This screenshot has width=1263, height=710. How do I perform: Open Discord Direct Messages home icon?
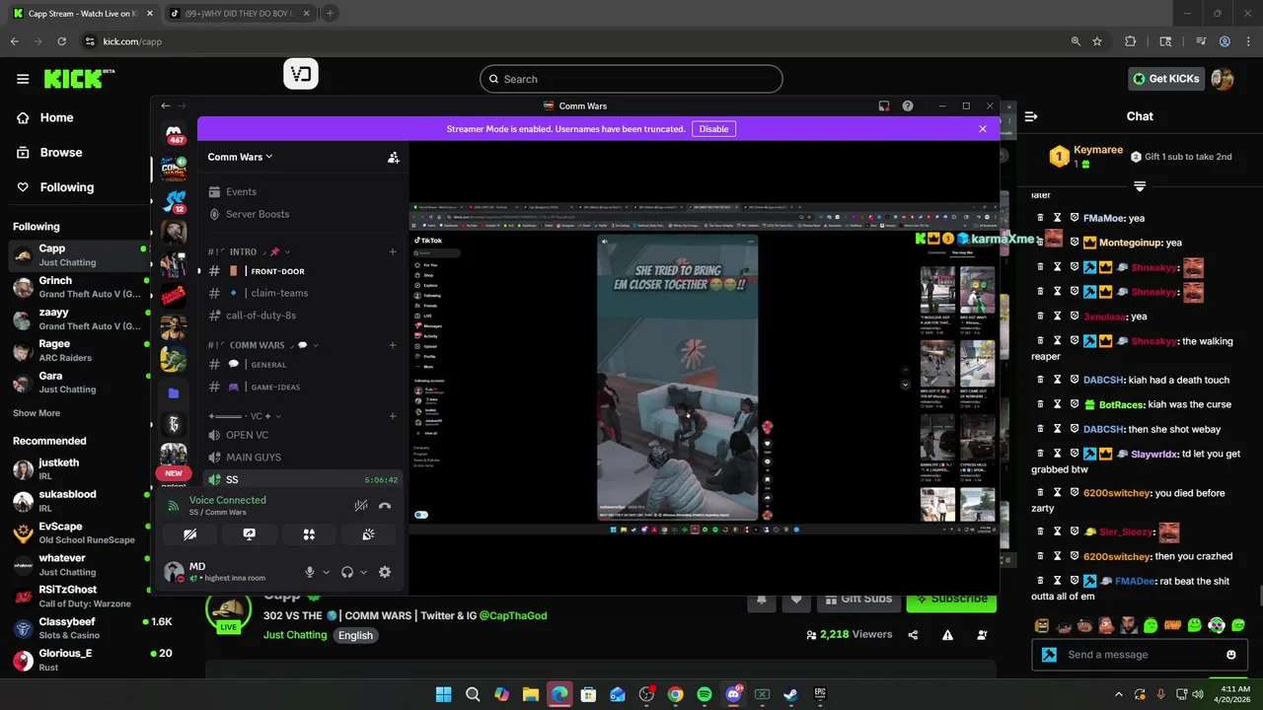coord(174,133)
